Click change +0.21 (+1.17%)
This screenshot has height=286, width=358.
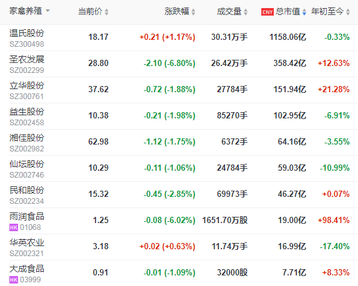167,37
